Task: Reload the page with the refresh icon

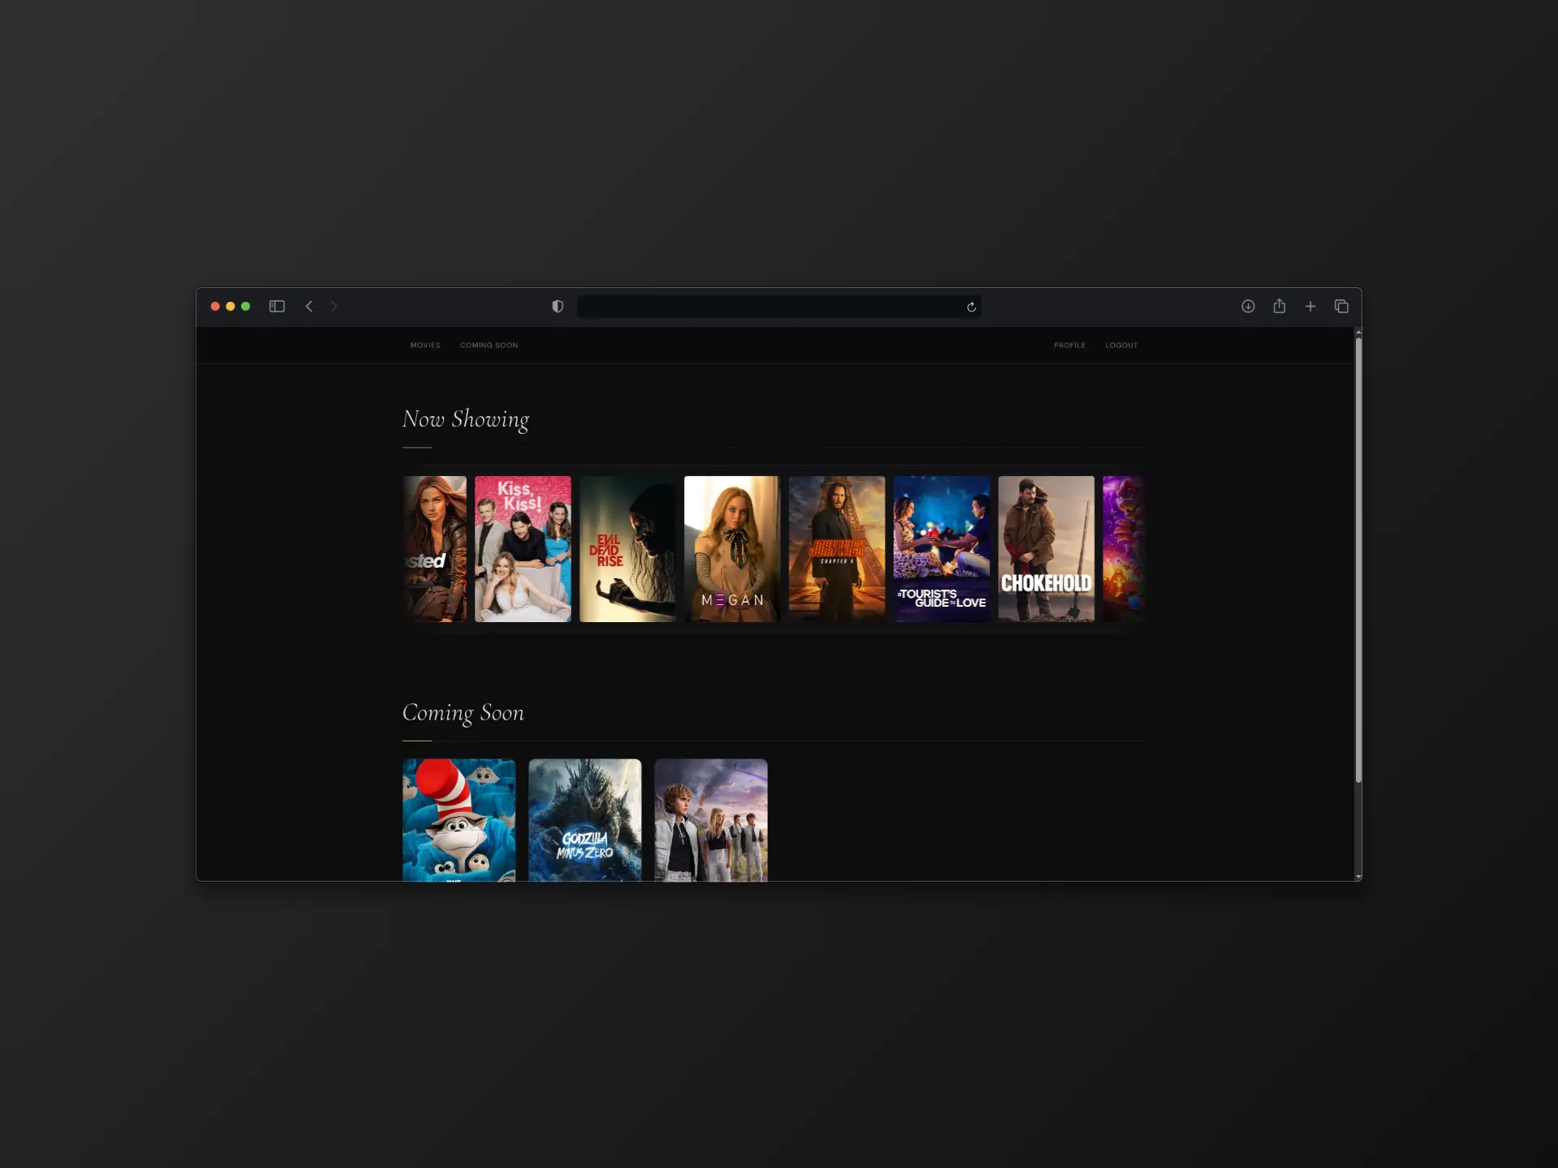Action: pos(971,307)
